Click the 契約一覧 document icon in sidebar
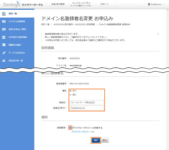Viewport: 169px width, 150px height. (4, 14)
